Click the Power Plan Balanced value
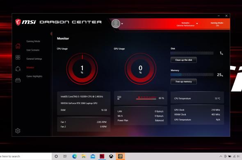Image resolution: width=242 pixels, height=160 pixels. pos(159,121)
